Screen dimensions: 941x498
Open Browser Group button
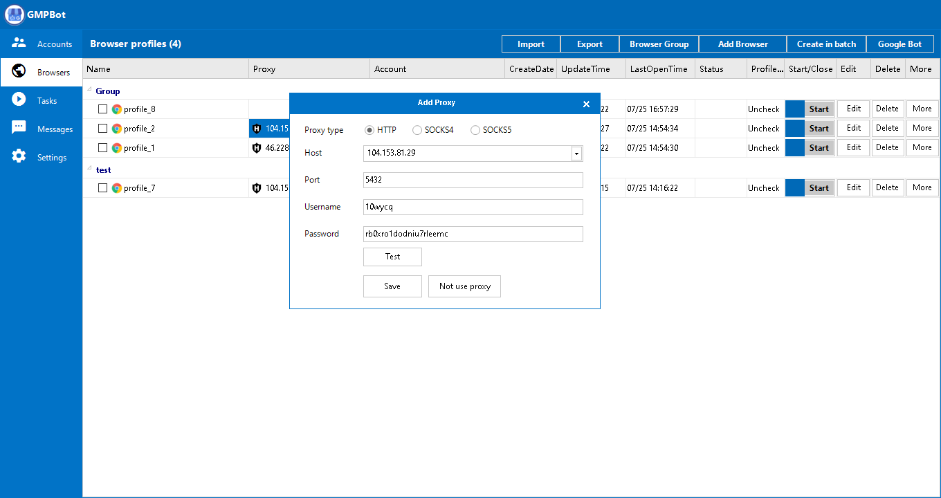coord(659,44)
